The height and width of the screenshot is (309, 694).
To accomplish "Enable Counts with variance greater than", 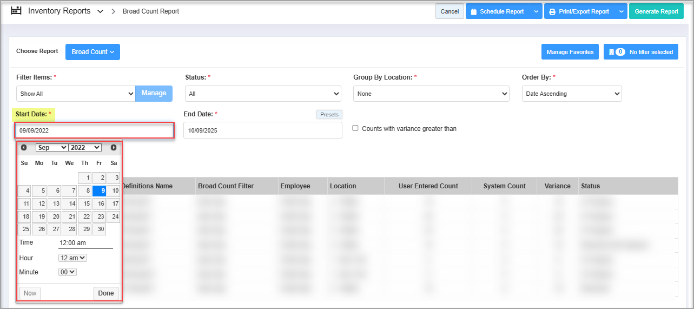I will [355, 128].
